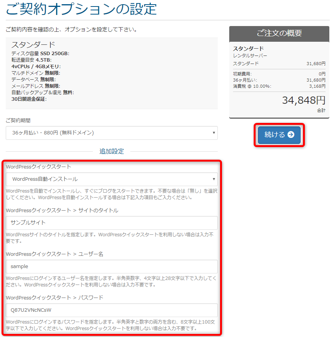Click the 初期費用 row in summary
332x337 pixels.
pos(279,74)
